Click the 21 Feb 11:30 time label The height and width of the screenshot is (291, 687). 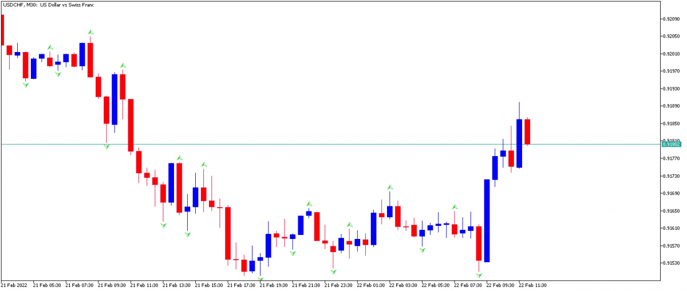coord(144,285)
